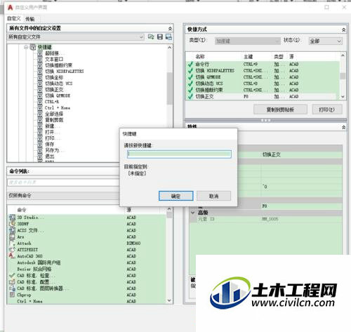Select the 切换 HIDEPALETTES tree item
Viewport: 351px width, 332px height.
(65, 72)
